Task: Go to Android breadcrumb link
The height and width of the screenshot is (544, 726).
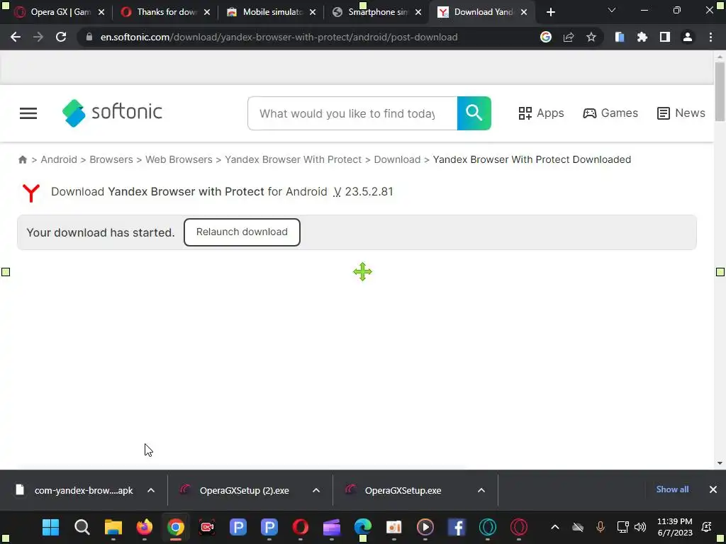Action: [59, 159]
